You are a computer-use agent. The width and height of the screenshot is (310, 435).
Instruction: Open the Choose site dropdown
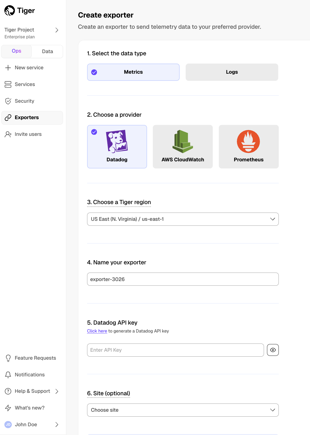183,410
